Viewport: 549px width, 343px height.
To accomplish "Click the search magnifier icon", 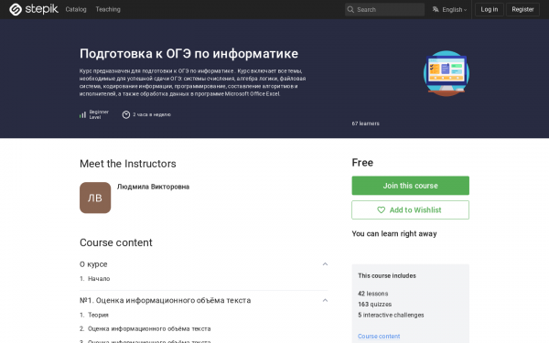I will [x=350, y=9].
